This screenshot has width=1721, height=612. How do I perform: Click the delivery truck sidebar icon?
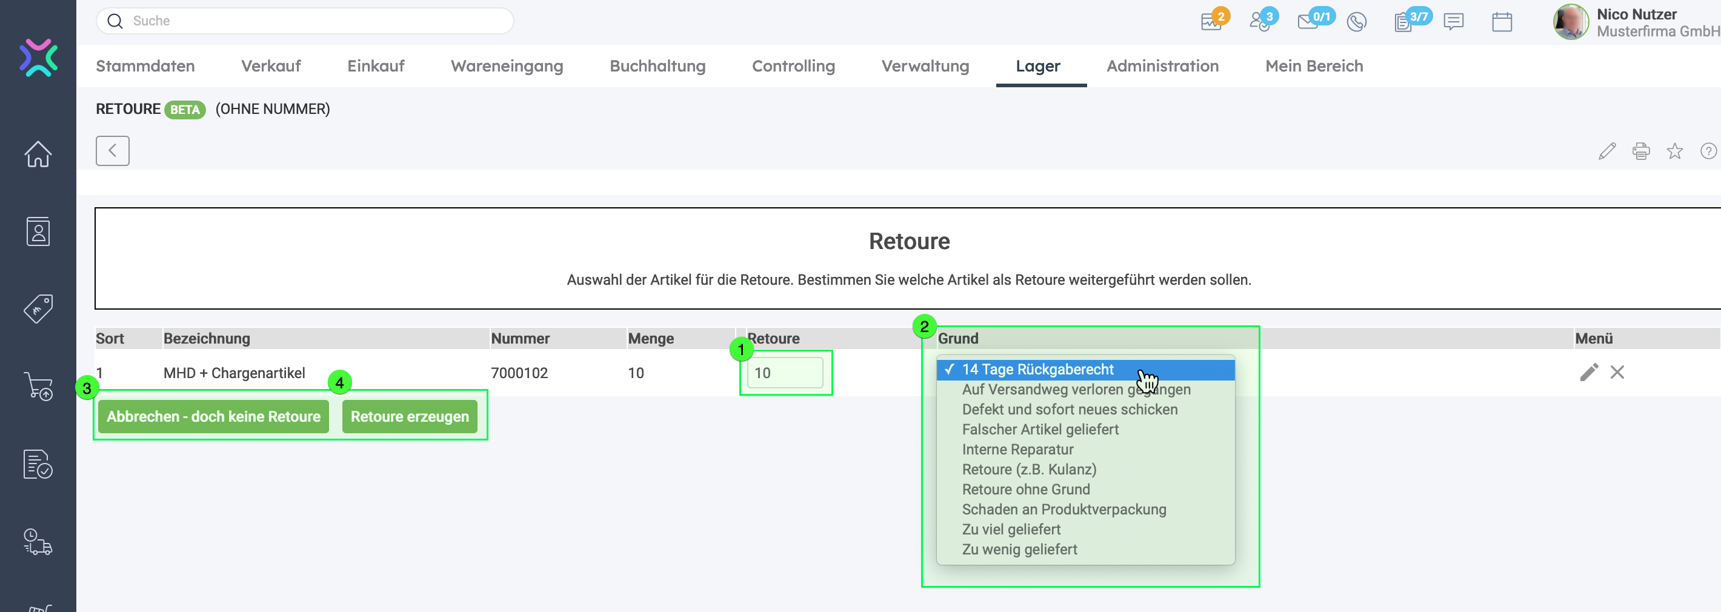38,541
